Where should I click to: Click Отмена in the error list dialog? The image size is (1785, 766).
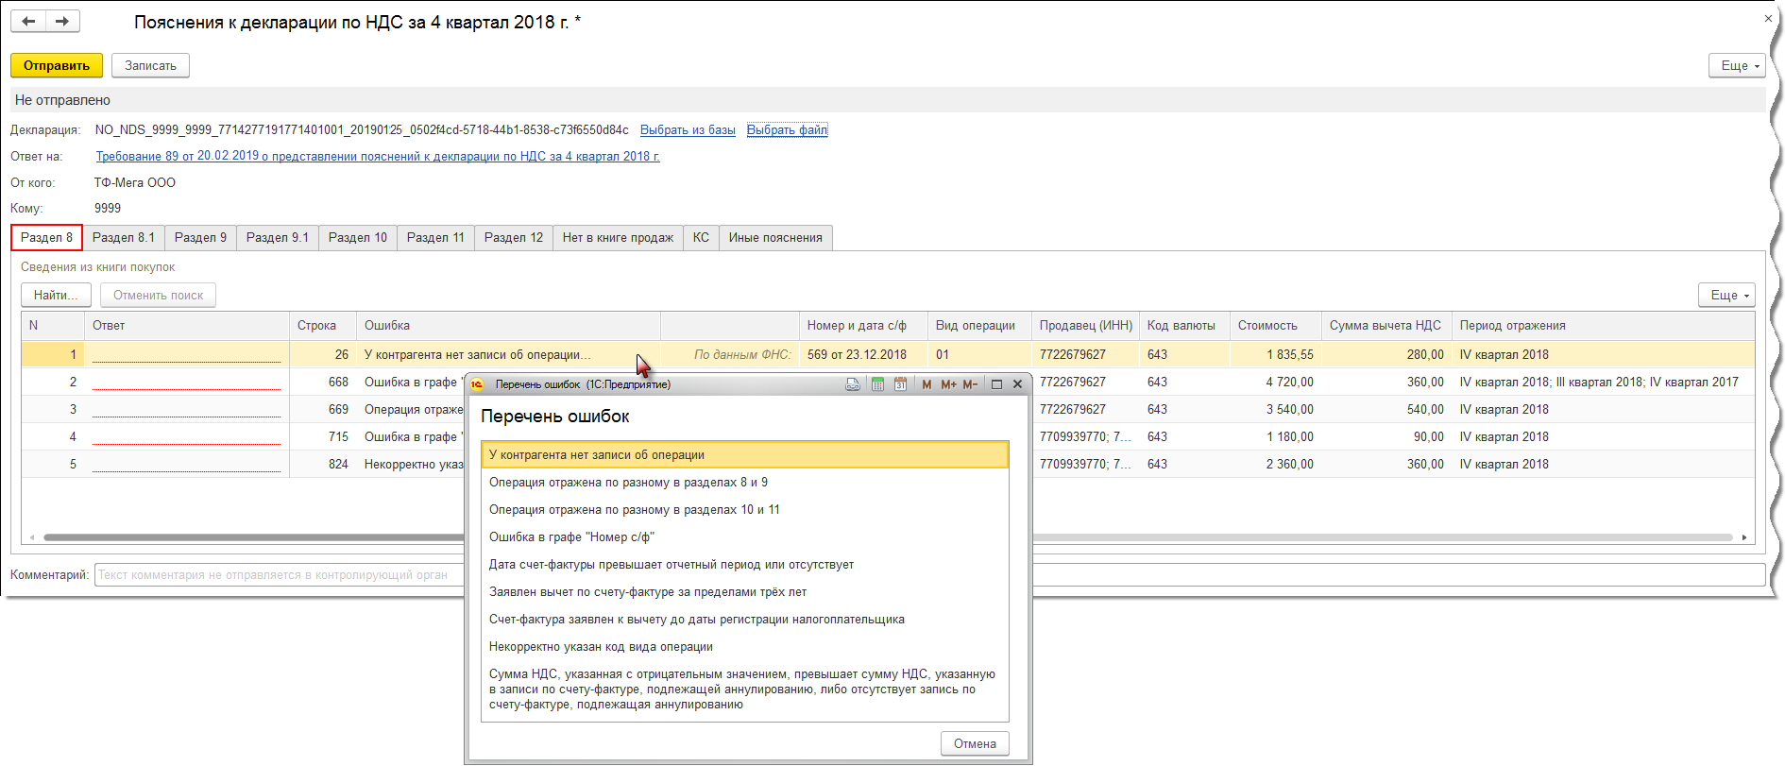[975, 743]
